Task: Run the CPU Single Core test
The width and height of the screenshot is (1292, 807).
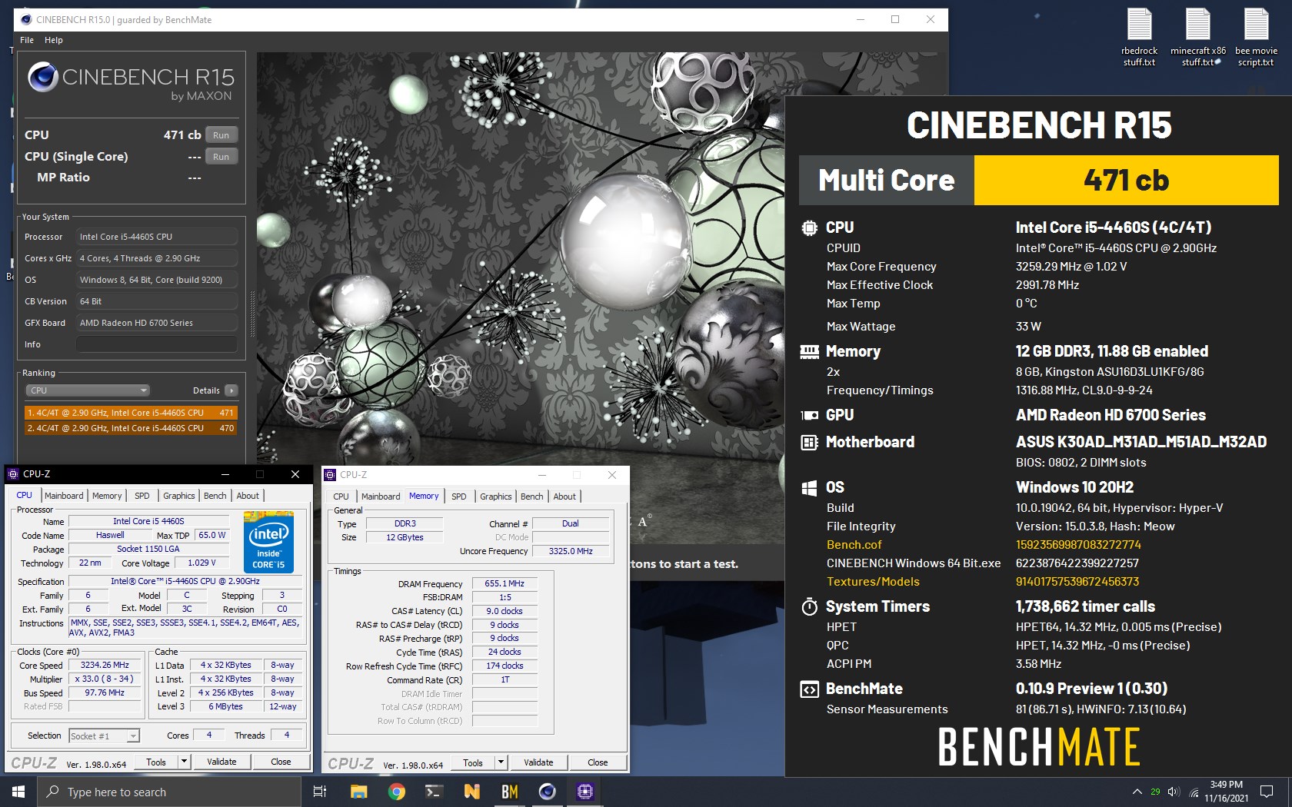Action: pos(221,157)
